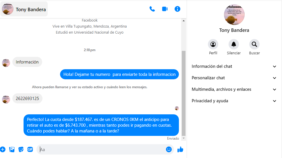The height and width of the screenshot is (158, 282).
Task: Open the emoji picker in message box
Action: [169, 149]
